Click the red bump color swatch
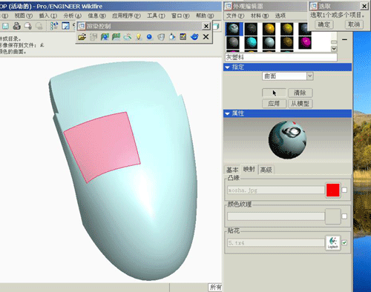 332,190
